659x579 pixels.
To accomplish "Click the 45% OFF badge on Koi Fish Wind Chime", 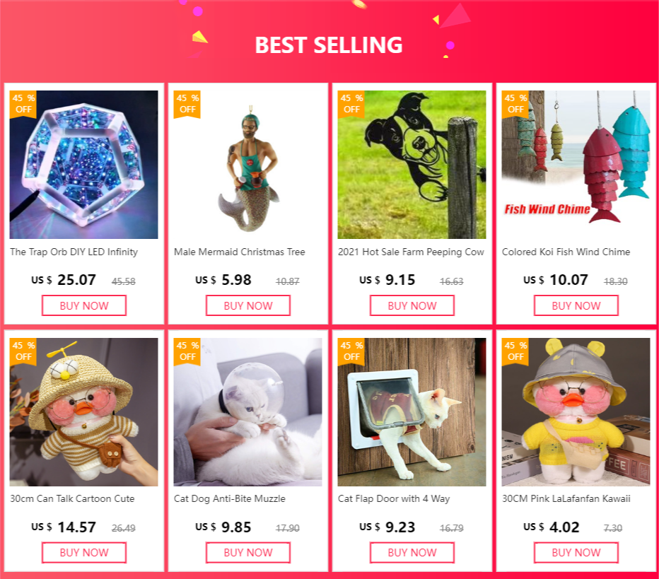I will click(x=515, y=103).
